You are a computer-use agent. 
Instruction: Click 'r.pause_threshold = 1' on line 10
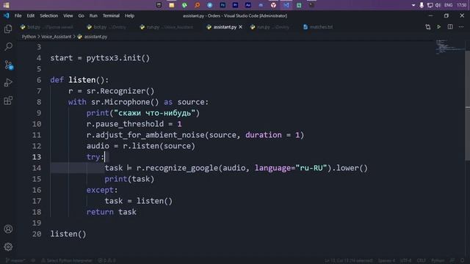click(134, 124)
